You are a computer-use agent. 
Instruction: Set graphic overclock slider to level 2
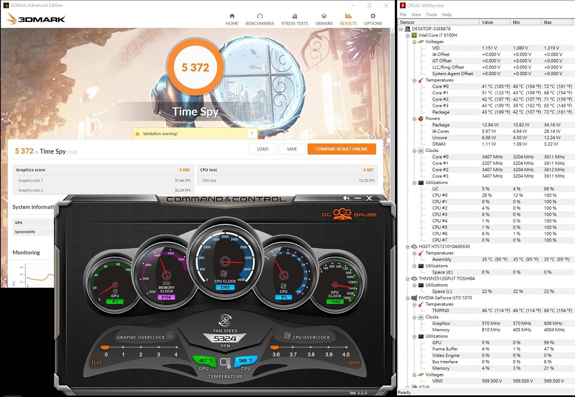point(140,347)
